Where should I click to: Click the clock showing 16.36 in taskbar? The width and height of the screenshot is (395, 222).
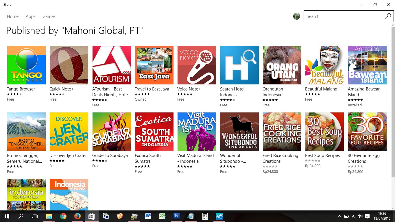coord(382,214)
